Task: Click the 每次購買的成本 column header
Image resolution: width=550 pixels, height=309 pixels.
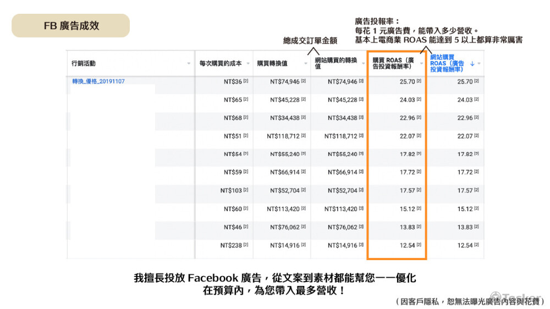Action: pyautogui.click(x=221, y=63)
